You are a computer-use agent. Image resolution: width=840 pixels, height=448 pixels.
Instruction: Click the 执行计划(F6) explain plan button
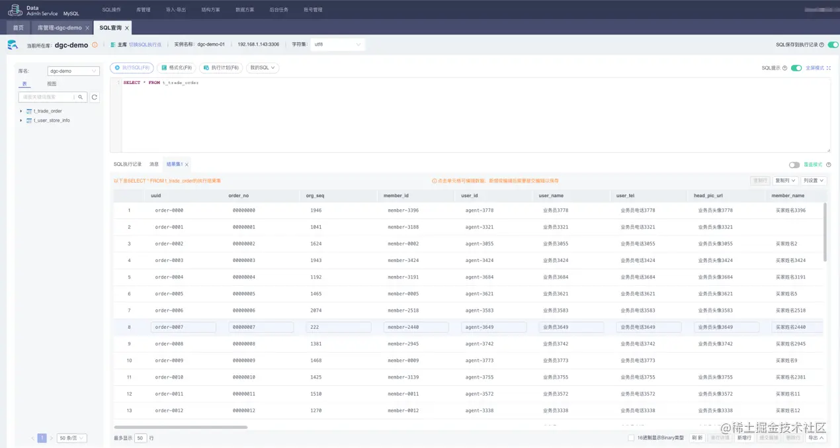[x=221, y=67]
